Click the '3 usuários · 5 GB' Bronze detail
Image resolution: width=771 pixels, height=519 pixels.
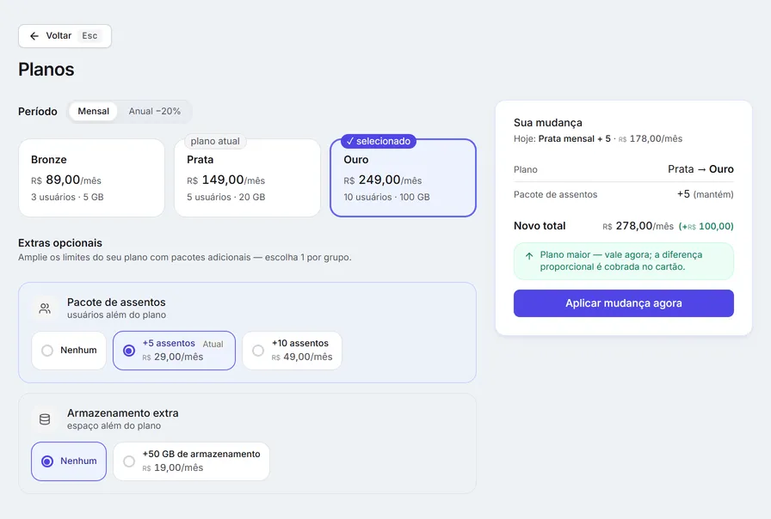(67, 198)
